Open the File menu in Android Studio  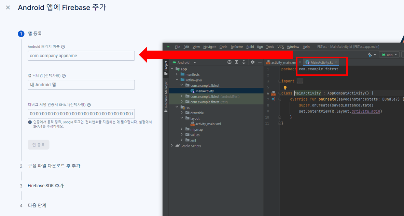point(178,47)
